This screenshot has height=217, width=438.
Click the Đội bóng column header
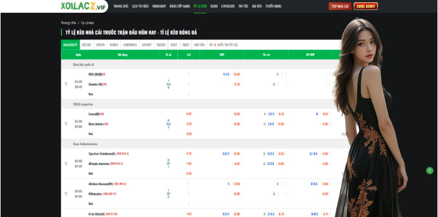pos(122,54)
